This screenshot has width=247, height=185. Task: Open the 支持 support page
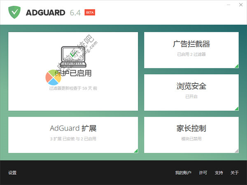pos(219,173)
